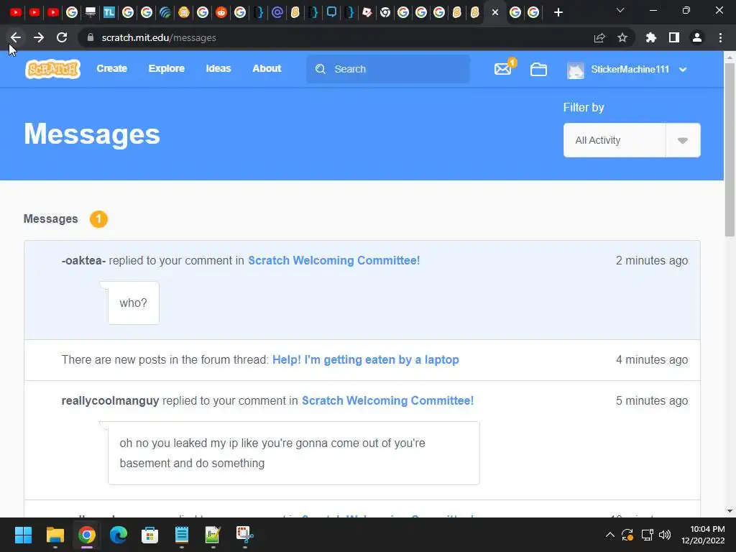Open the All Activity filter dropdown
The height and width of the screenshot is (552, 736).
tap(632, 140)
